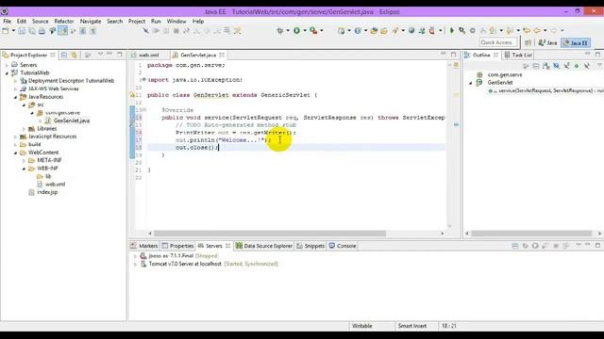This screenshot has width=604, height=339.
Task: Open the Properties view tab
Action: (177, 246)
